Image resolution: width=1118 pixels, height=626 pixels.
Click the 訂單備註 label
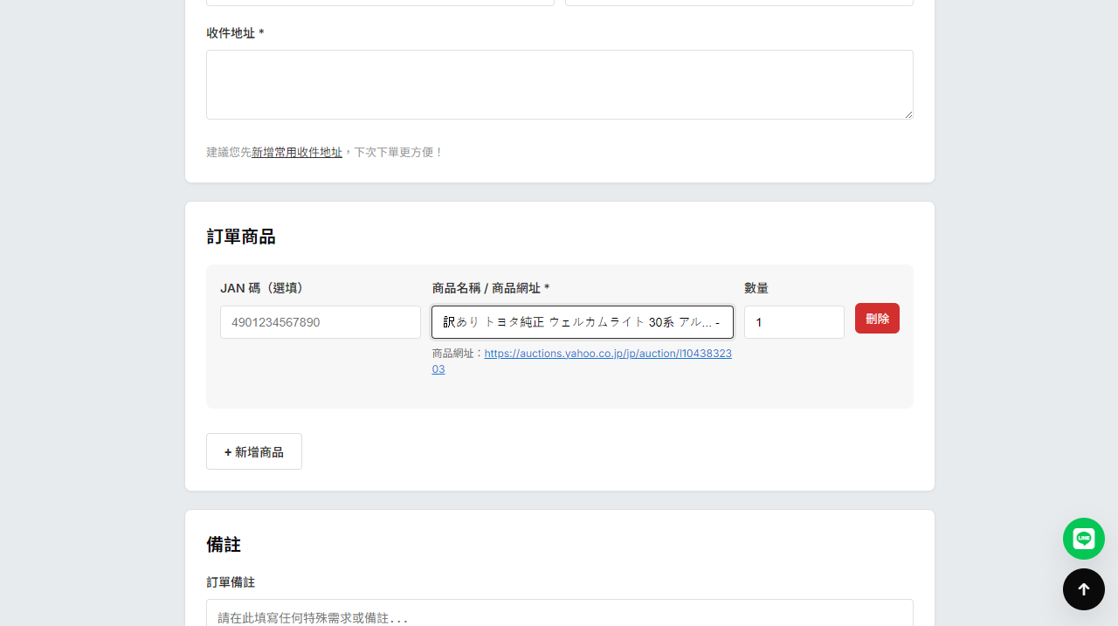coord(231,582)
